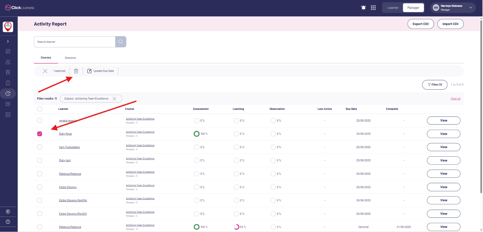The width and height of the screenshot is (483, 232).
Task: Clear selection with the X icon
Action: pyautogui.click(x=45, y=71)
